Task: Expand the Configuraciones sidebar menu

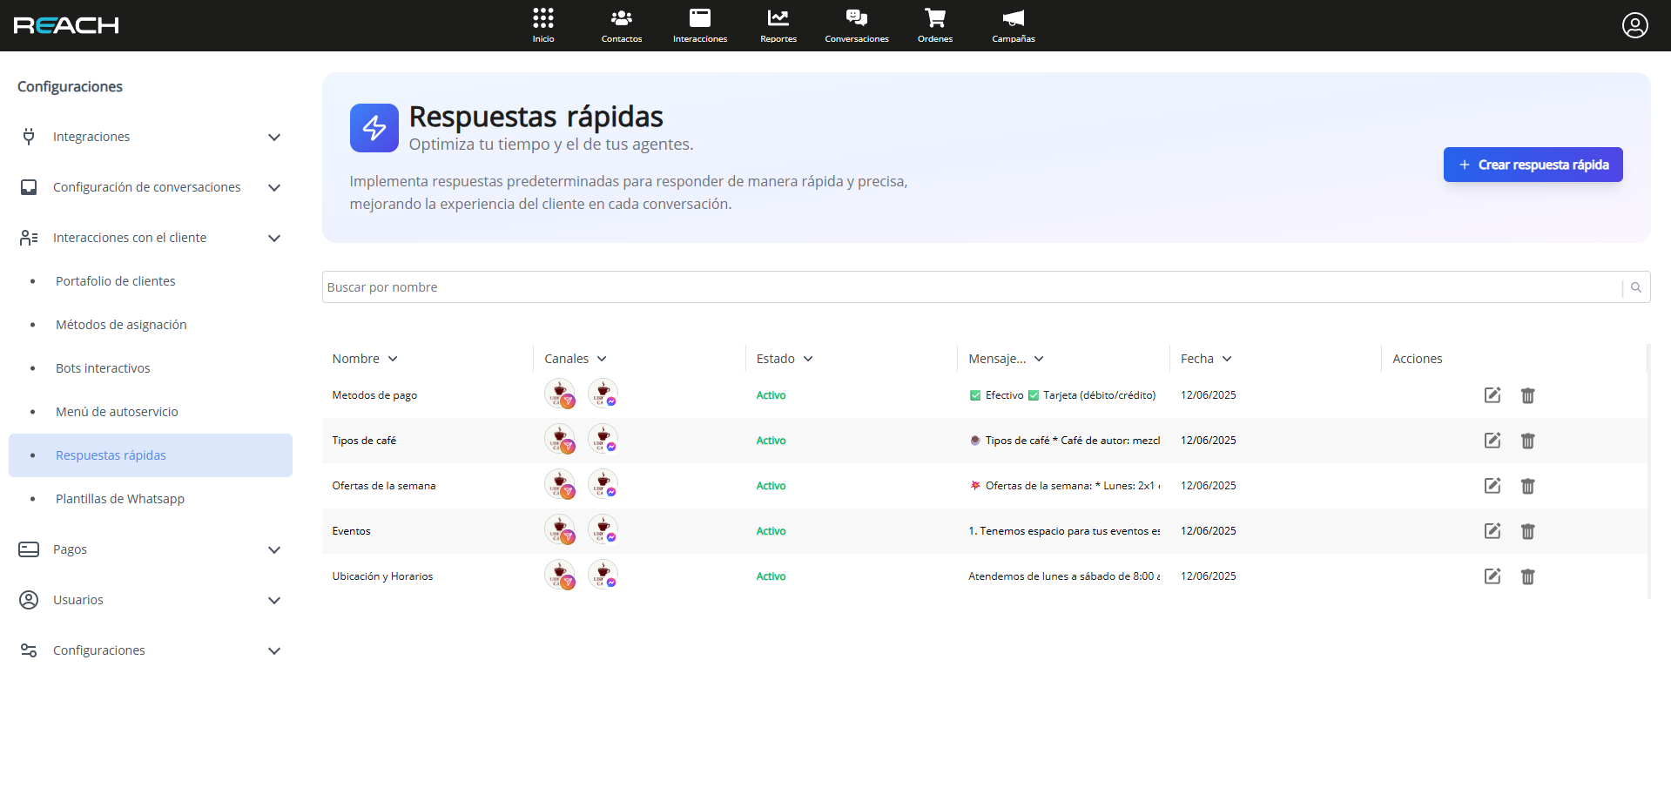Action: [151, 650]
